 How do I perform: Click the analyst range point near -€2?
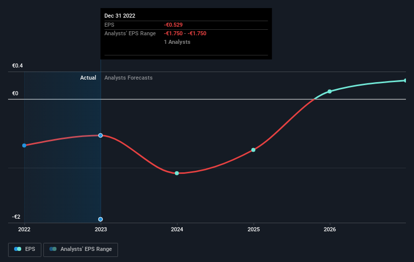100,219
